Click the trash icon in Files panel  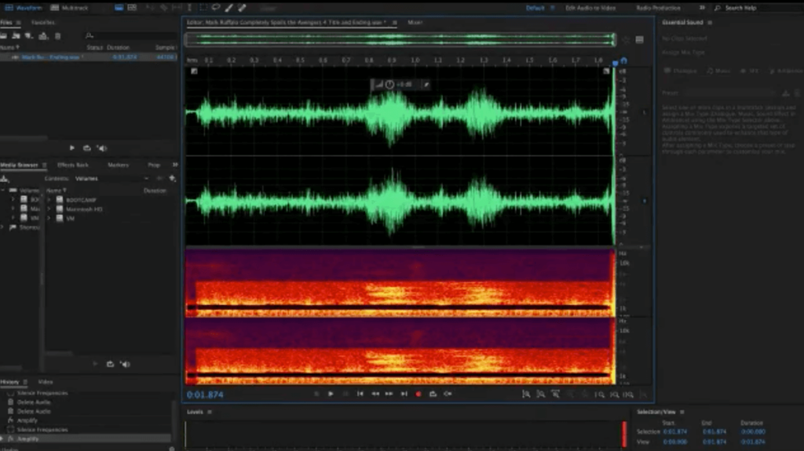point(57,36)
